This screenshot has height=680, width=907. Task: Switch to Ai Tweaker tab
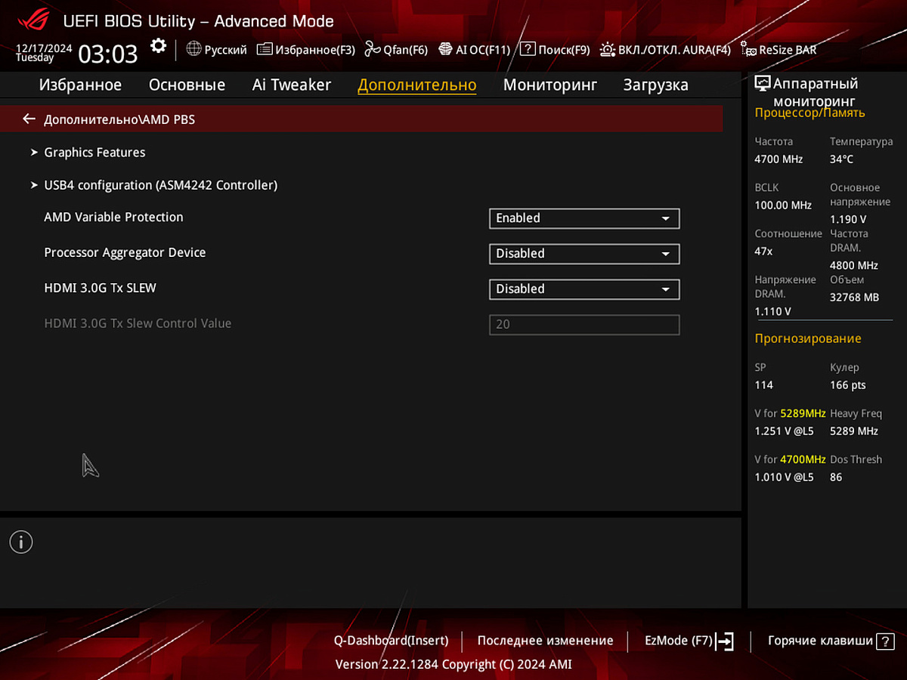[x=292, y=85]
